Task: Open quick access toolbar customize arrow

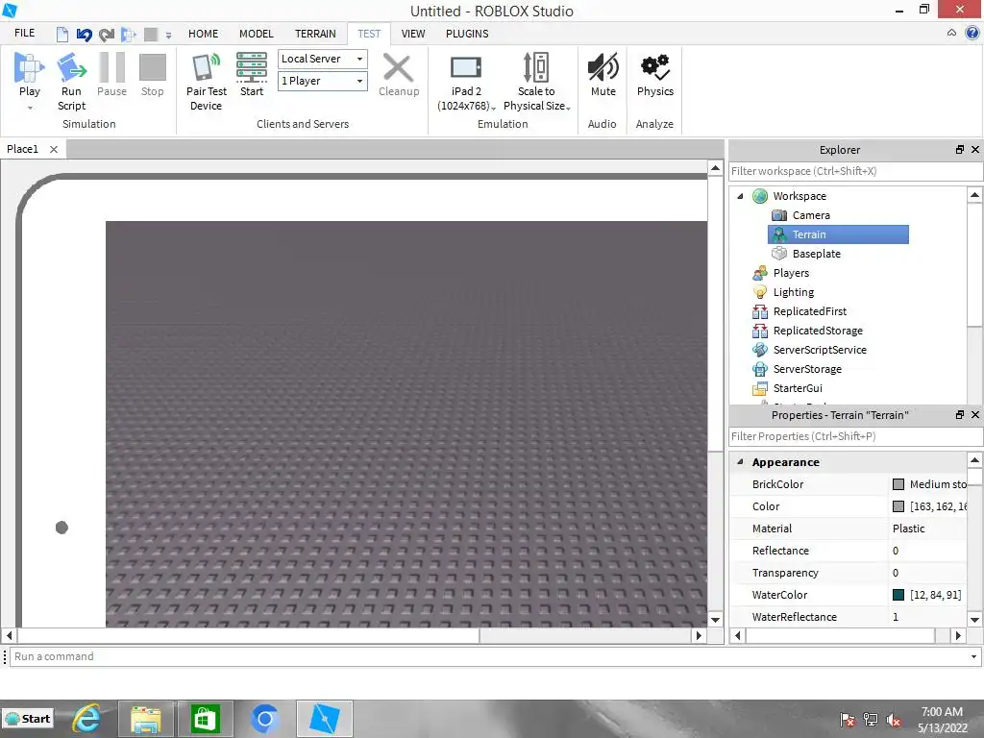Action: [168, 36]
